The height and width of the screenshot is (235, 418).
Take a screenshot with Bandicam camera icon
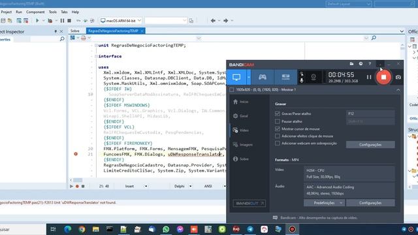coord(398,77)
